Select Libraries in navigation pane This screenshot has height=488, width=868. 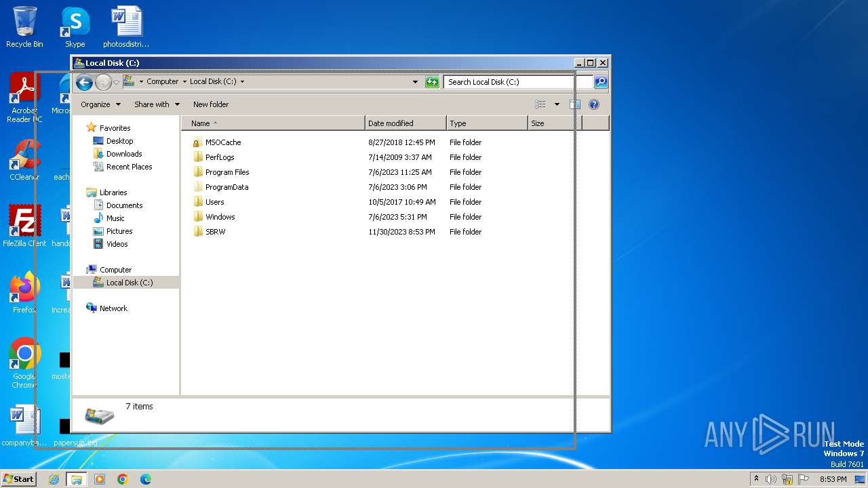click(x=113, y=192)
